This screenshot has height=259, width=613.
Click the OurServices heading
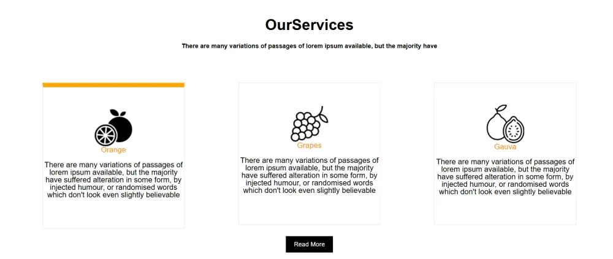point(309,25)
